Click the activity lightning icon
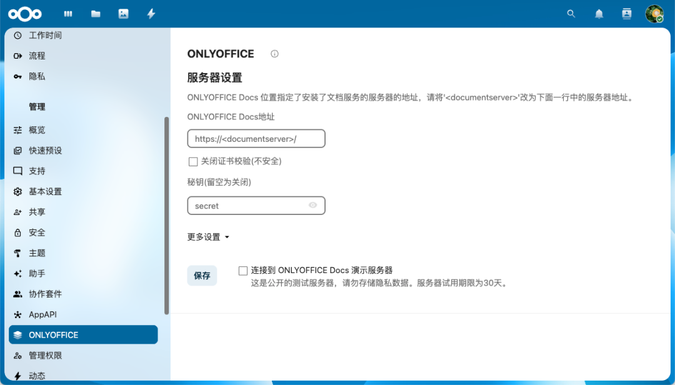The image size is (675, 385). [151, 12]
